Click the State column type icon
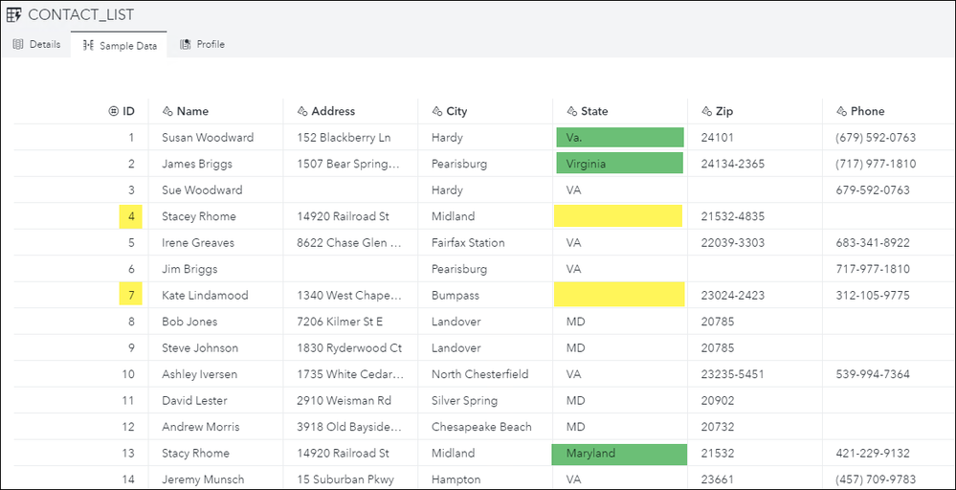Screen dimensions: 956x490 coord(571,111)
